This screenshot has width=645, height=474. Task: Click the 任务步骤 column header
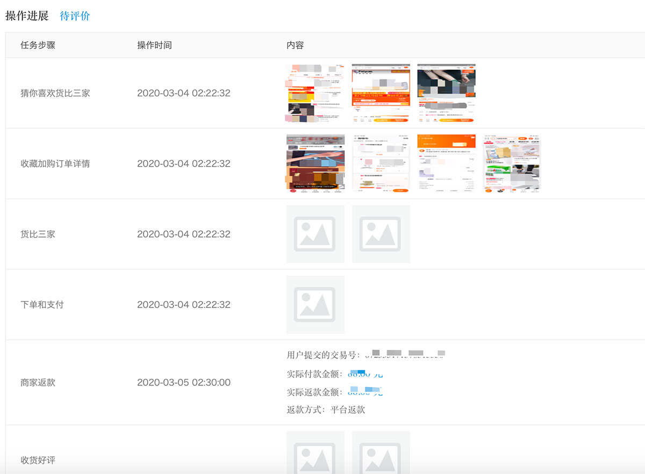click(x=38, y=45)
